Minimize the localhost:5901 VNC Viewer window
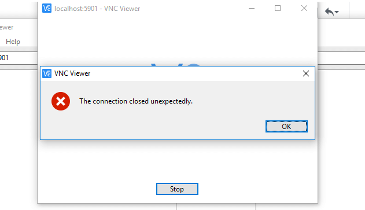The width and height of the screenshot is (365, 210). point(252,8)
